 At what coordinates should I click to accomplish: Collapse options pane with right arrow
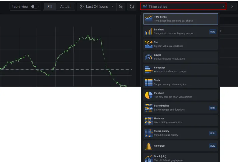click(x=232, y=7)
